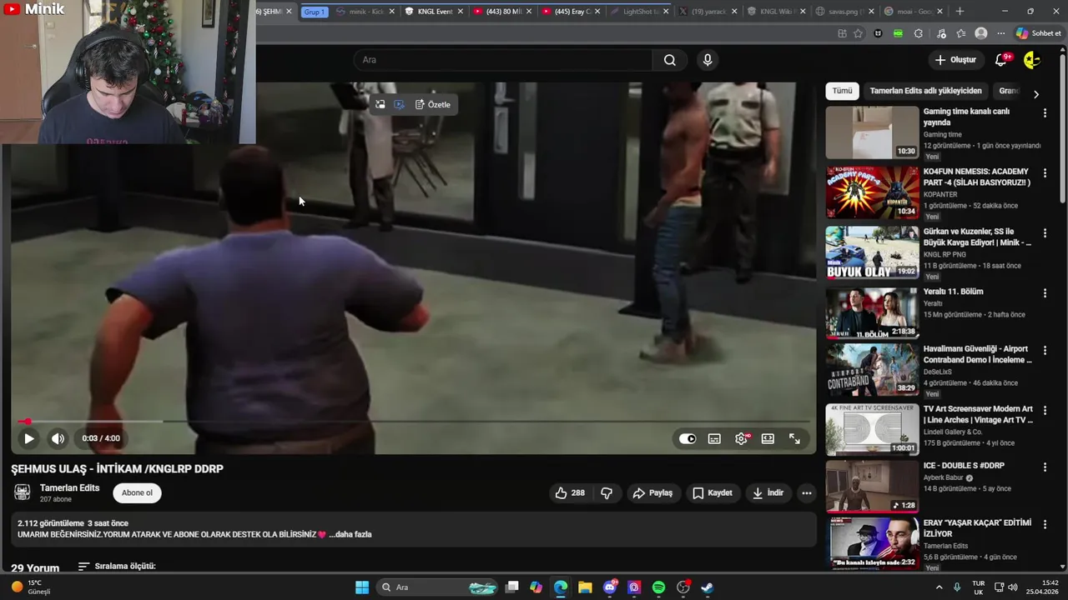
Task: Bookmark this page with the star icon
Action: pos(858,33)
